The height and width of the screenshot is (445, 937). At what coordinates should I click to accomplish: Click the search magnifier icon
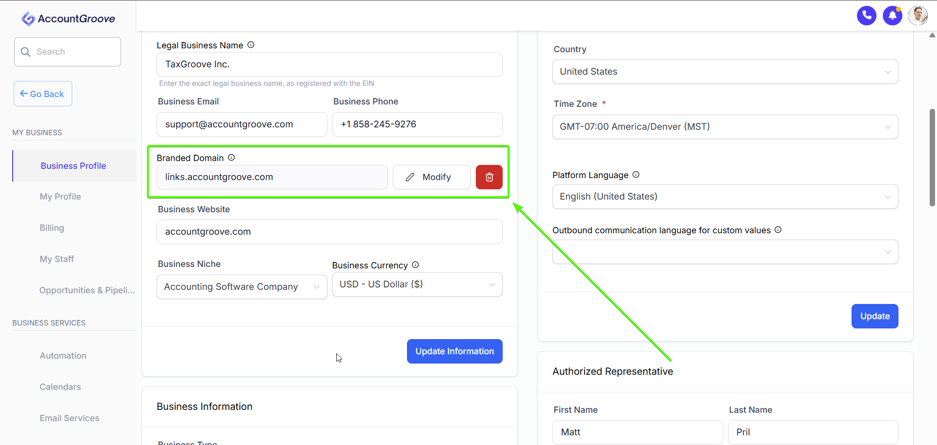[x=26, y=52]
